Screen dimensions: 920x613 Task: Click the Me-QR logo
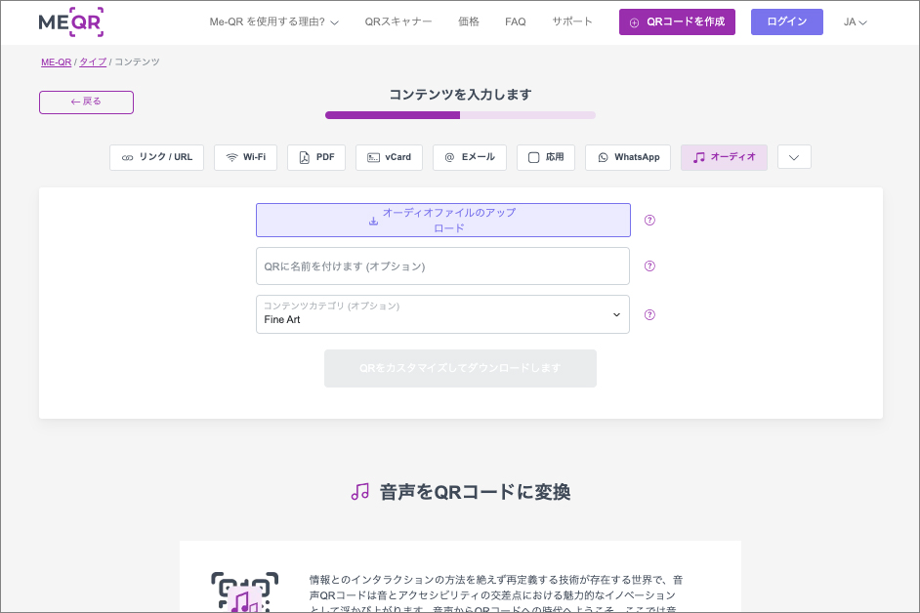(70, 21)
